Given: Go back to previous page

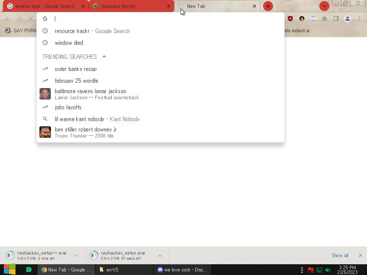Looking at the screenshot, I should (8, 19).
